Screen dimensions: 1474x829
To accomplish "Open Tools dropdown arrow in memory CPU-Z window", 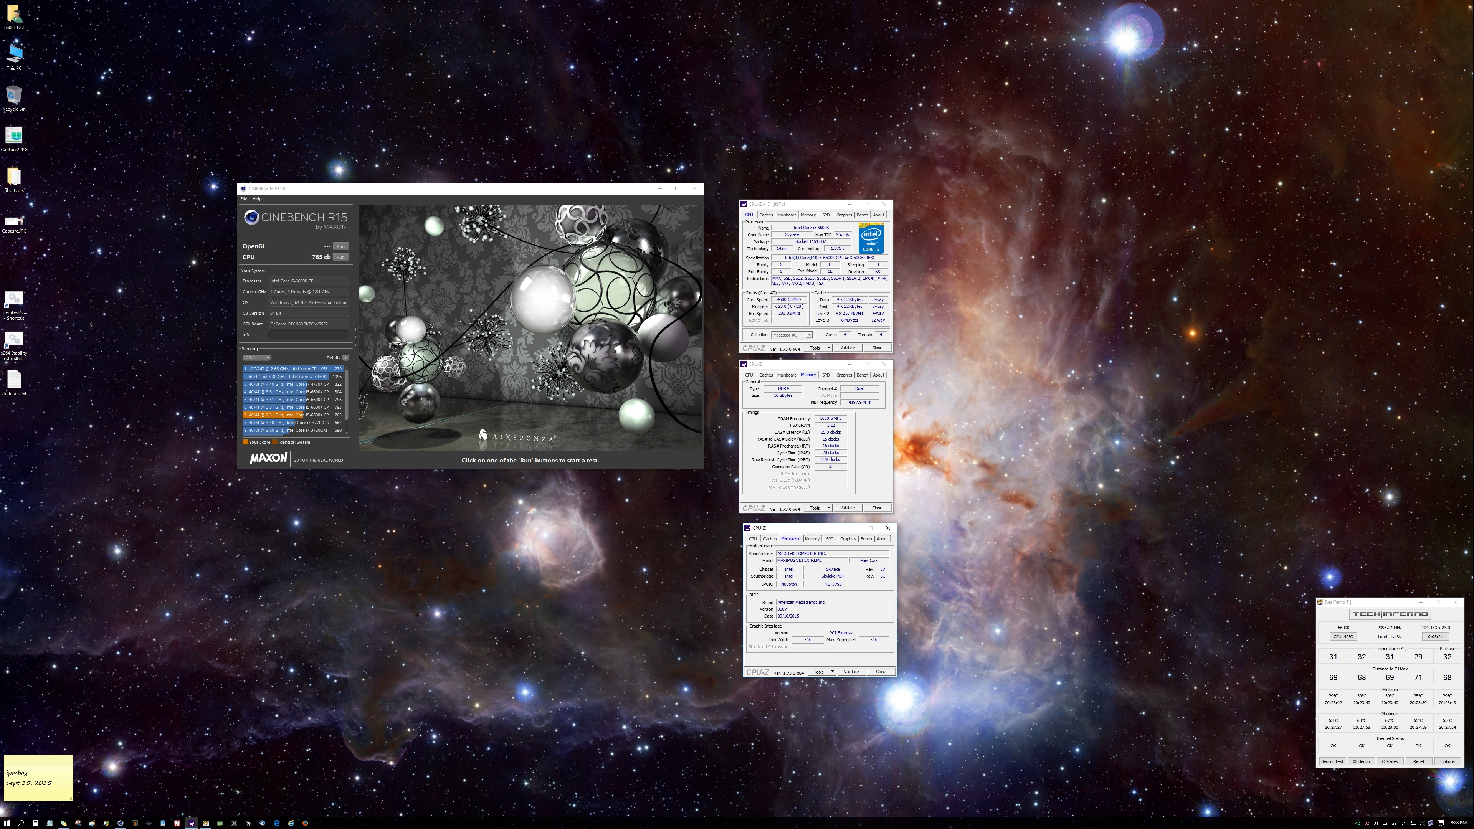I will (x=829, y=508).
